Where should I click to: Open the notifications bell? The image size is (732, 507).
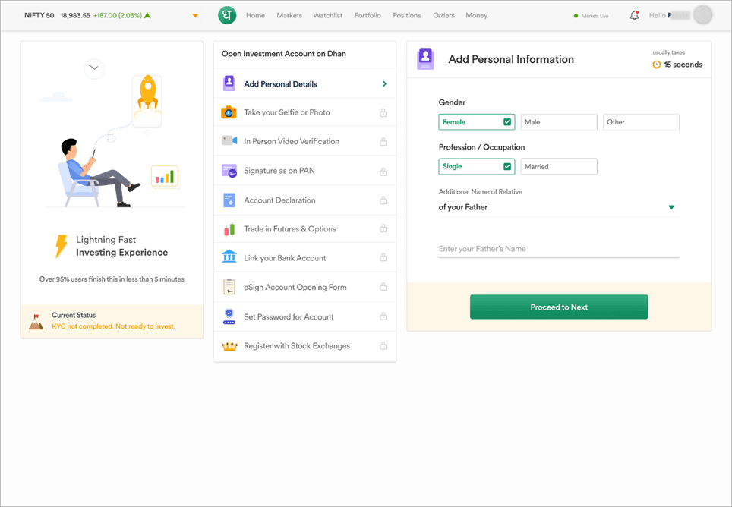point(634,15)
